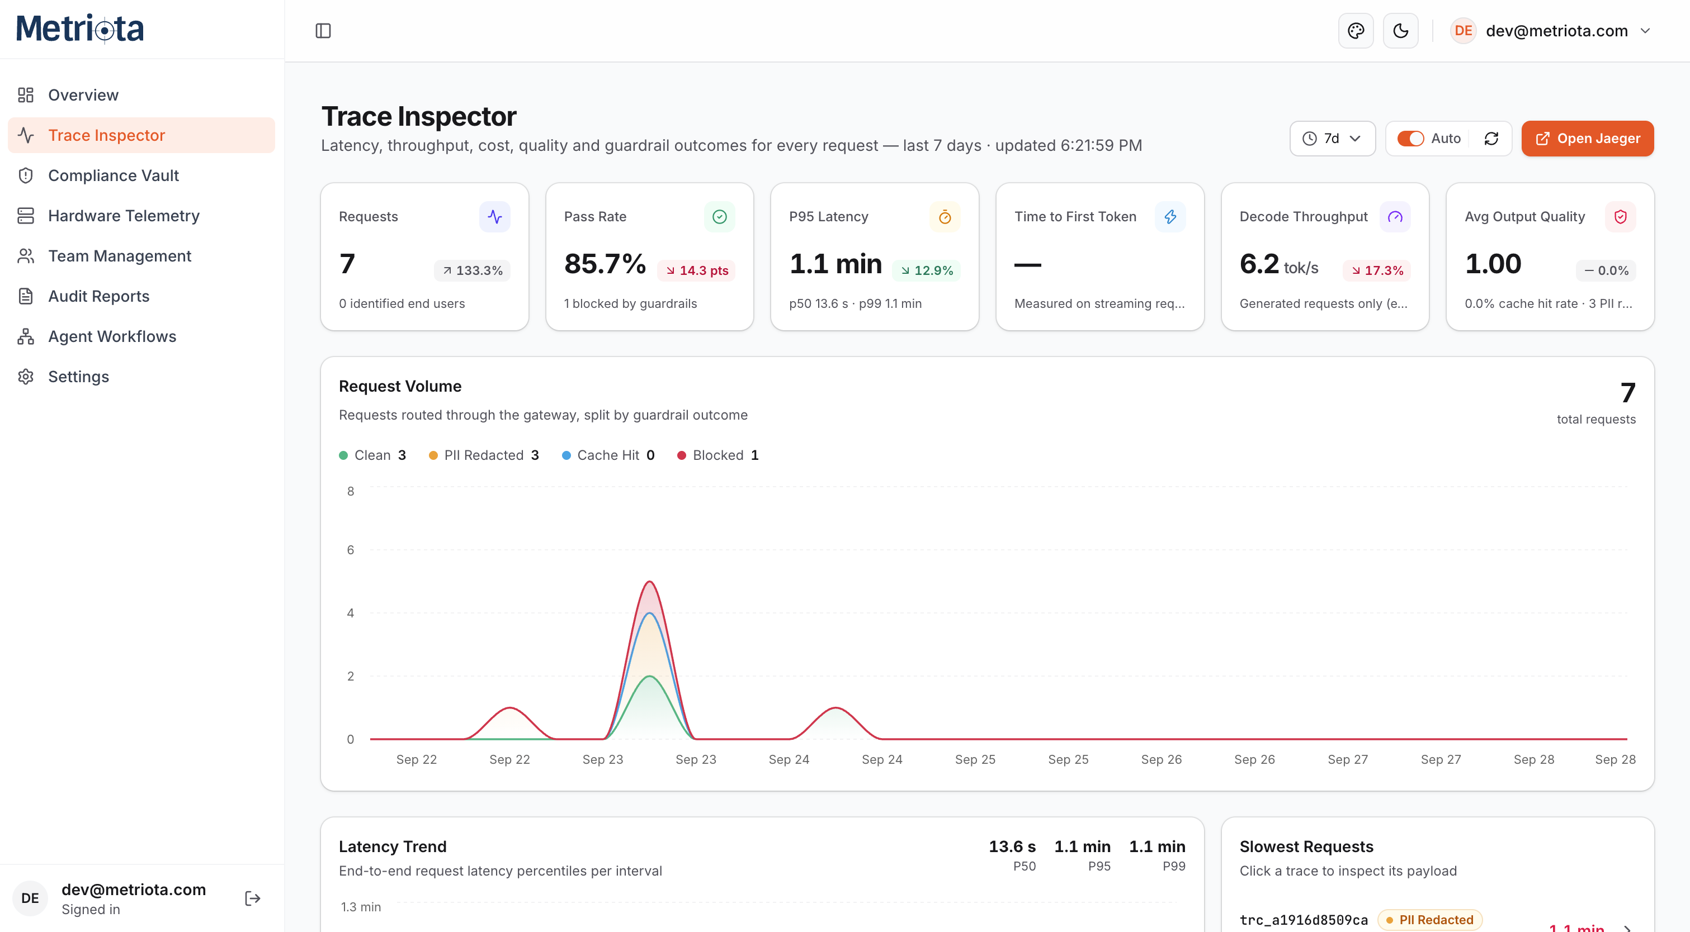Viewport: 1690px width, 932px height.
Task: Click the Request Volume peak on Sep 23
Action: pyautogui.click(x=649, y=582)
